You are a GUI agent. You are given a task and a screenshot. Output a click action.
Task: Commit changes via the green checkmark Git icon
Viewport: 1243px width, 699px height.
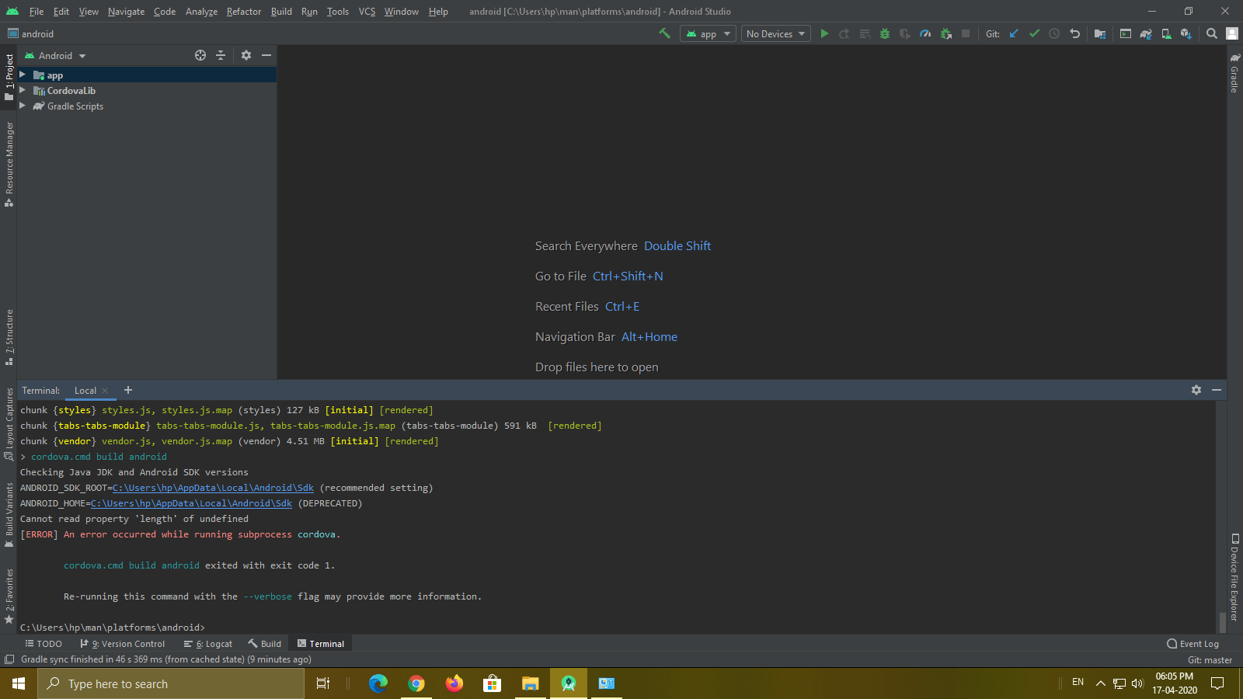pyautogui.click(x=1034, y=33)
